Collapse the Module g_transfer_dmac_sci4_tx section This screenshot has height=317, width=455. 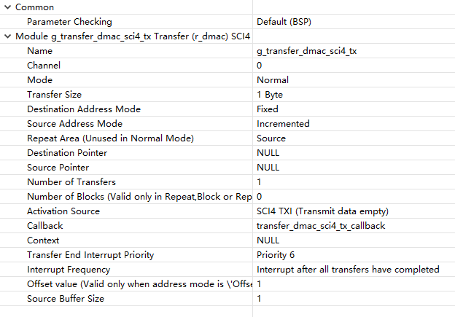8,36
